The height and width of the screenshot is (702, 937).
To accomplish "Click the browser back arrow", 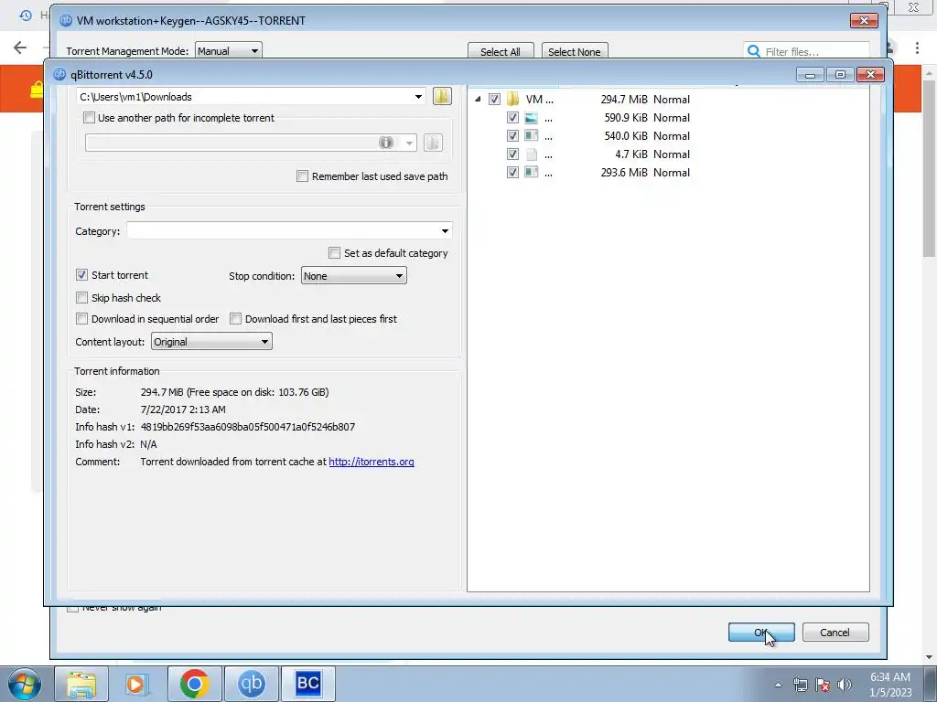I will coord(20,48).
